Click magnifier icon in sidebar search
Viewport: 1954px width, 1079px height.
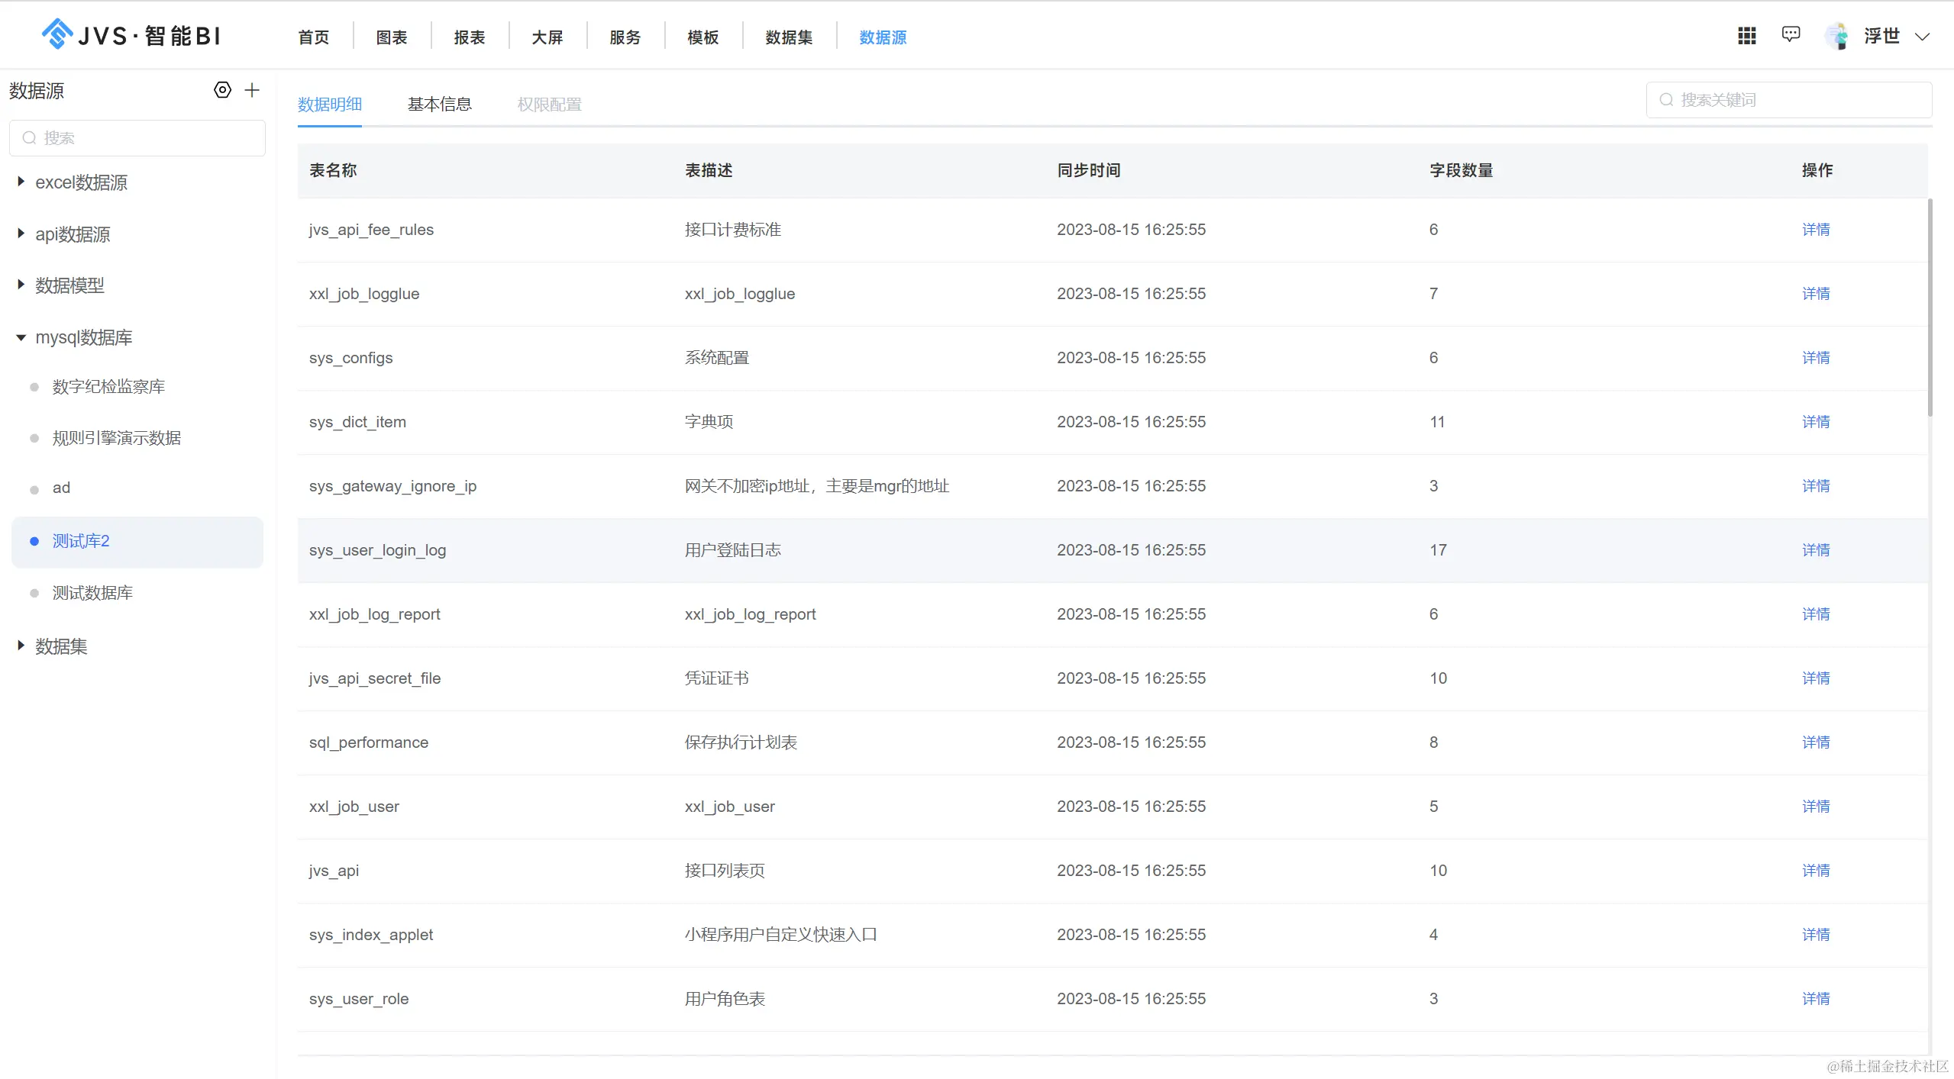pos(29,138)
